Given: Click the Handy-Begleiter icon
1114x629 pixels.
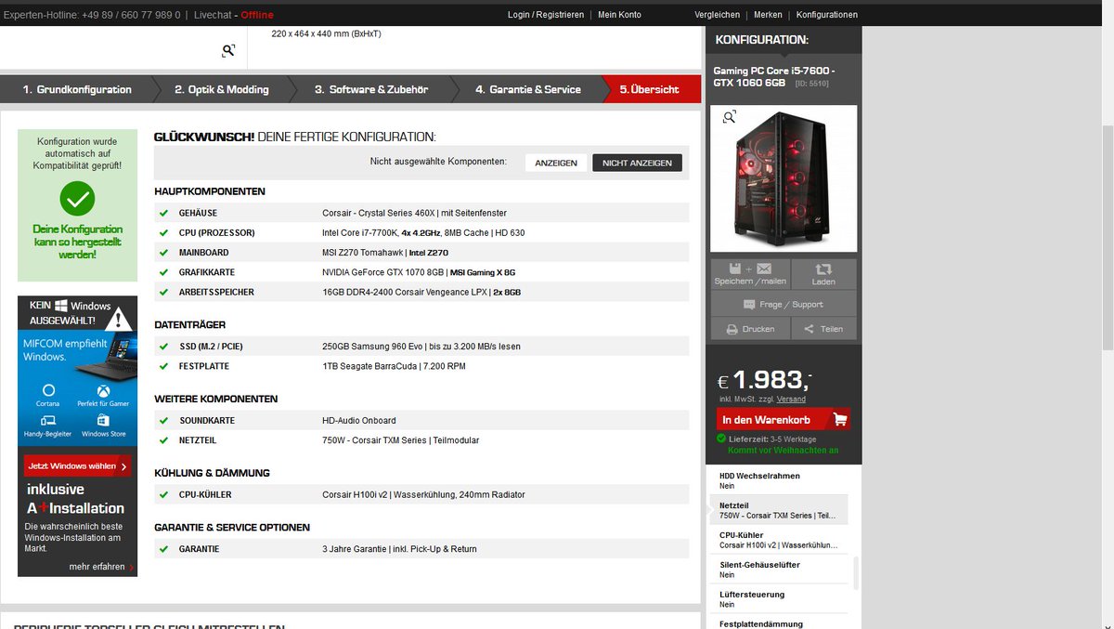Looking at the screenshot, I should [48, 421].
